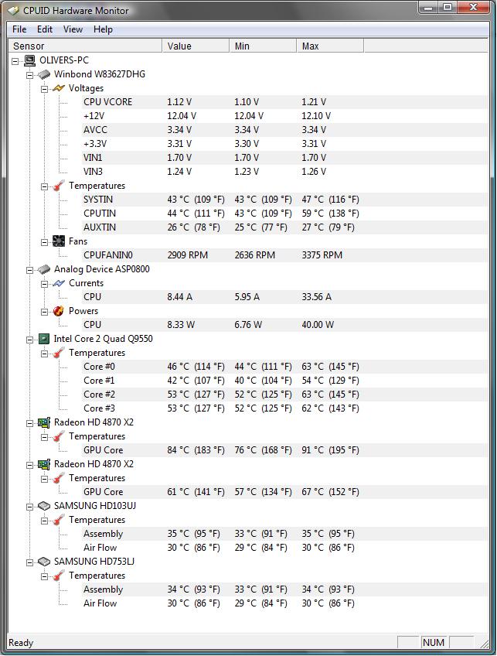
Task: Open the File menu
Action: [x=19, y=29]
